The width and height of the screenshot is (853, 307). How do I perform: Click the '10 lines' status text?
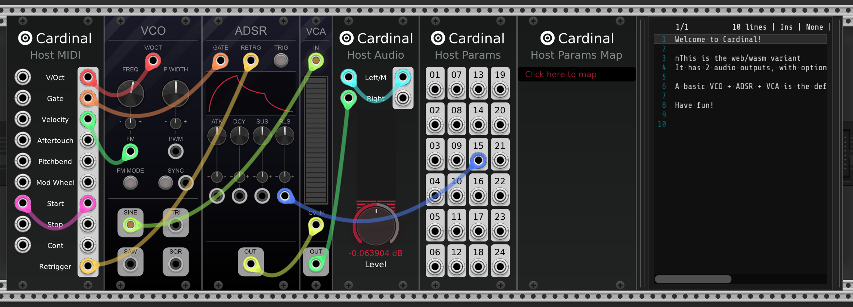coord(749,27)
